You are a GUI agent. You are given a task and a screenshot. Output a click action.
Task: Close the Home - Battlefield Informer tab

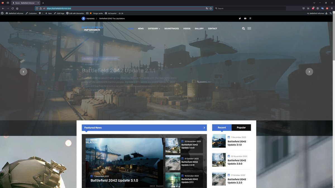pyautogui.click(x=38, y=3)
